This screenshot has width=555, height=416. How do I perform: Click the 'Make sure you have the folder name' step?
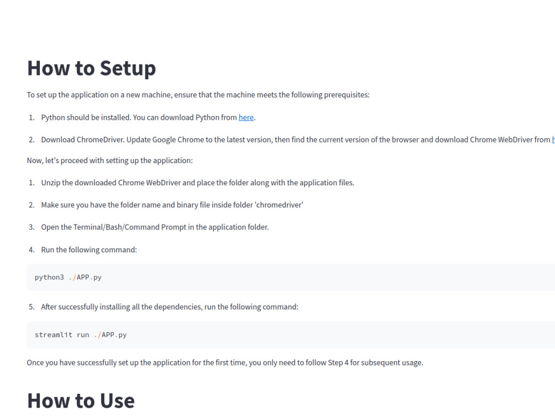pyautogui.click(x=172, y=205)
